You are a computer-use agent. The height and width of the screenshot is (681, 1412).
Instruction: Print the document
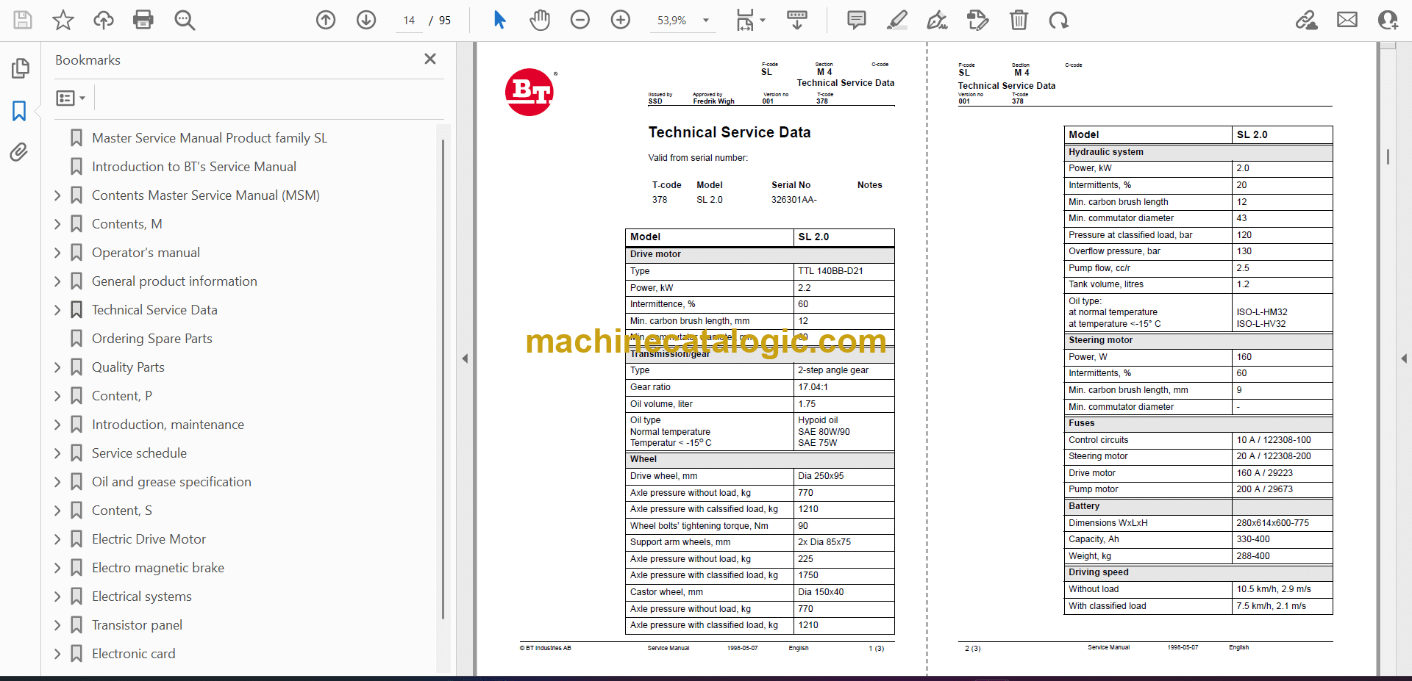143,20
